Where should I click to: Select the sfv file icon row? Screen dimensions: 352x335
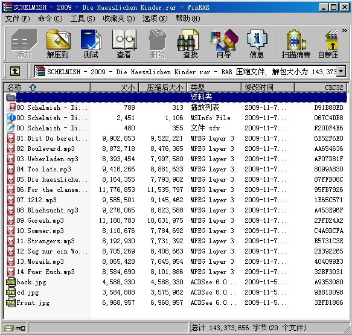[11, 128]
